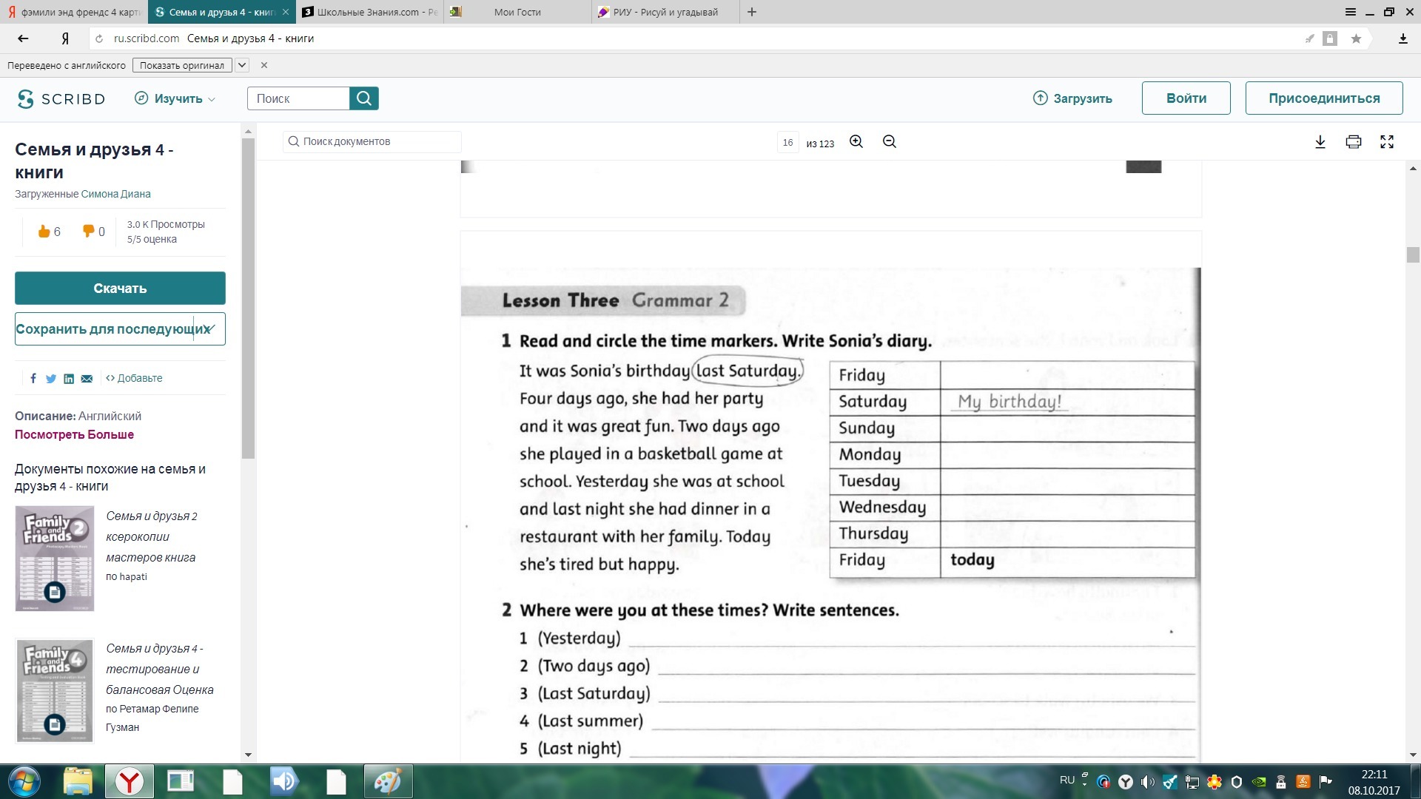The image size is (1421, 799).
Task: Click the thumbs up like icon
Action: [44, 232]
